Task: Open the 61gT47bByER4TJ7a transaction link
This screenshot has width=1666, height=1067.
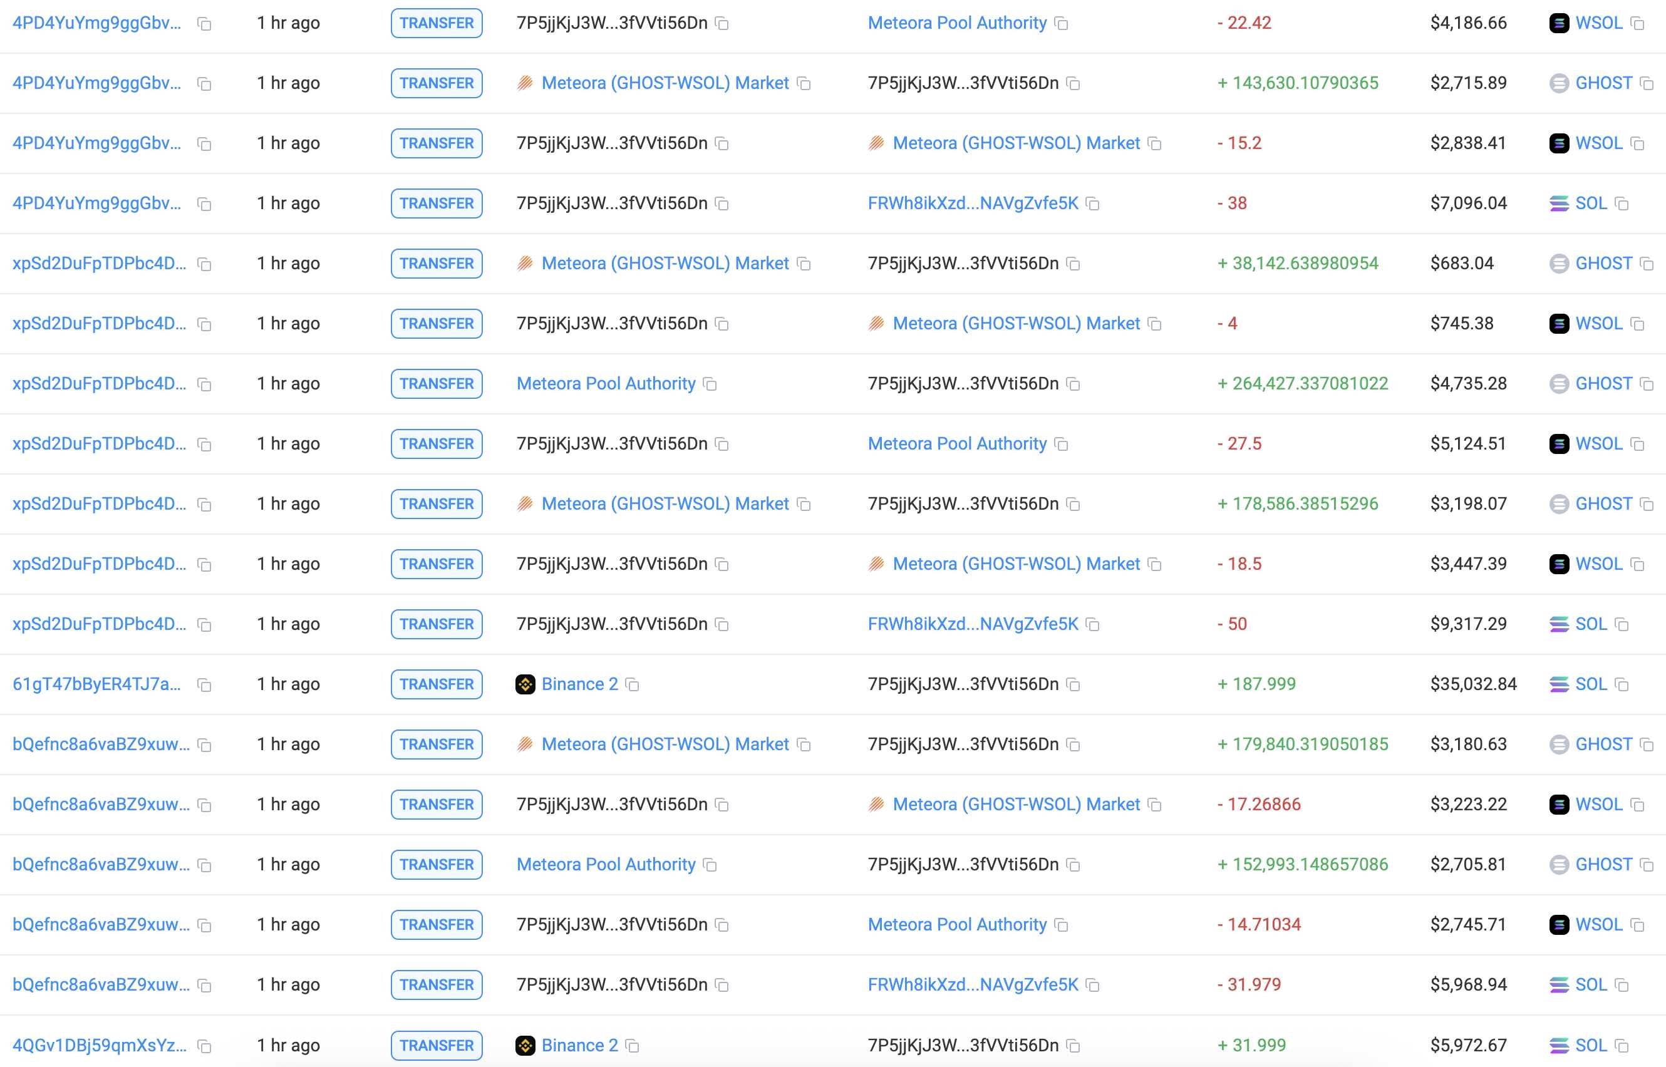Action: pos(97,684)
